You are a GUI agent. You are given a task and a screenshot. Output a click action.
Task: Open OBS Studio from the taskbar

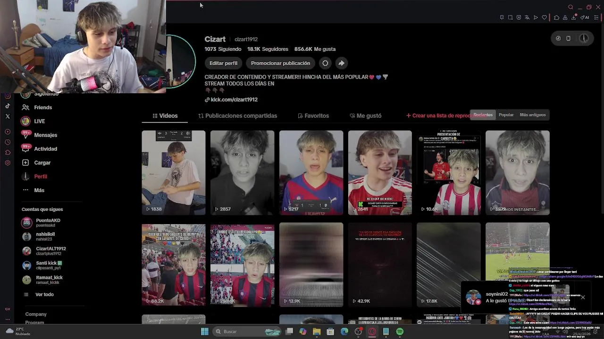(x=358, y=331)
